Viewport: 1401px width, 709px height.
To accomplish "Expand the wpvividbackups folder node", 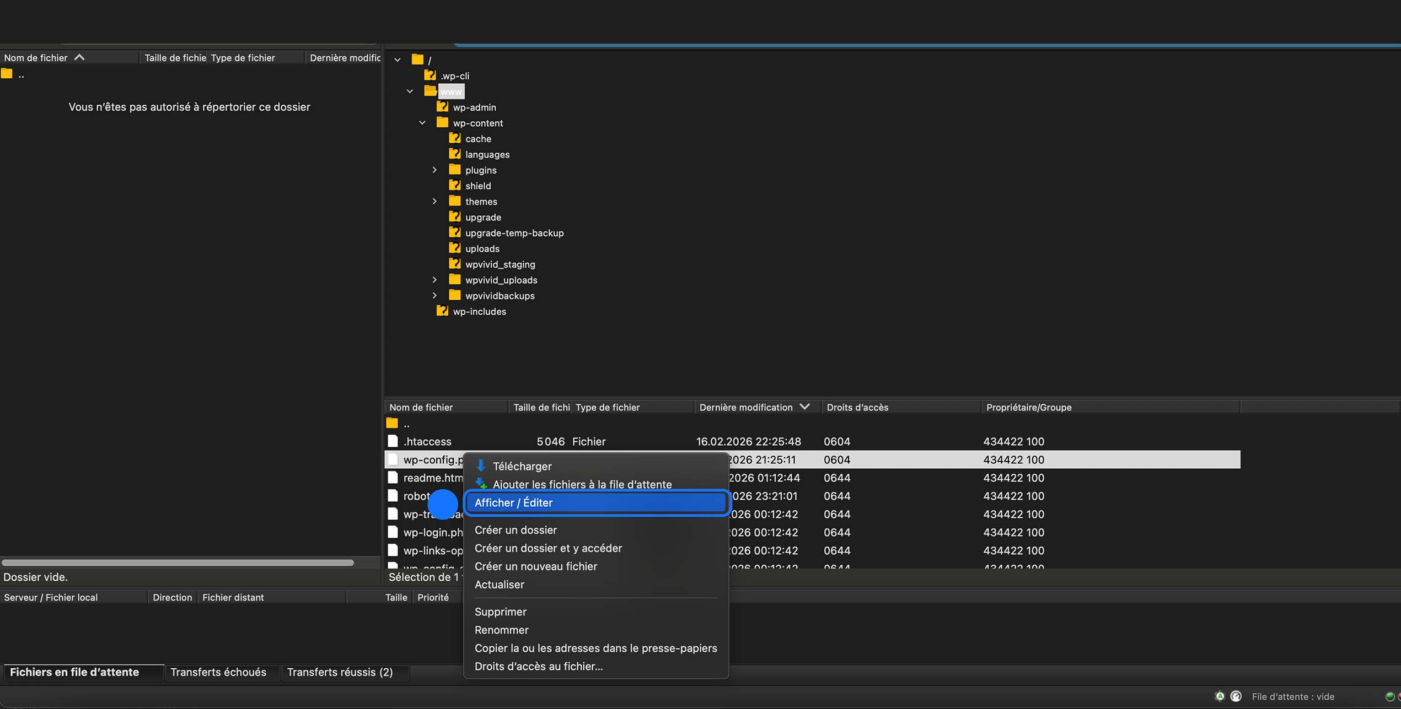I will pos(434,296).
